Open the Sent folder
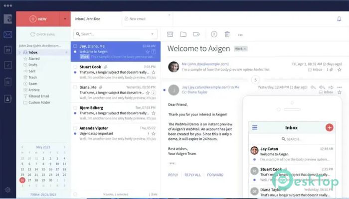349x199 pixels. tap(32, 71)
